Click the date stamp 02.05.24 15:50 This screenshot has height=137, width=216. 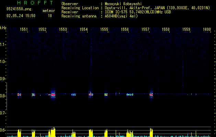[x=21, y=16]
